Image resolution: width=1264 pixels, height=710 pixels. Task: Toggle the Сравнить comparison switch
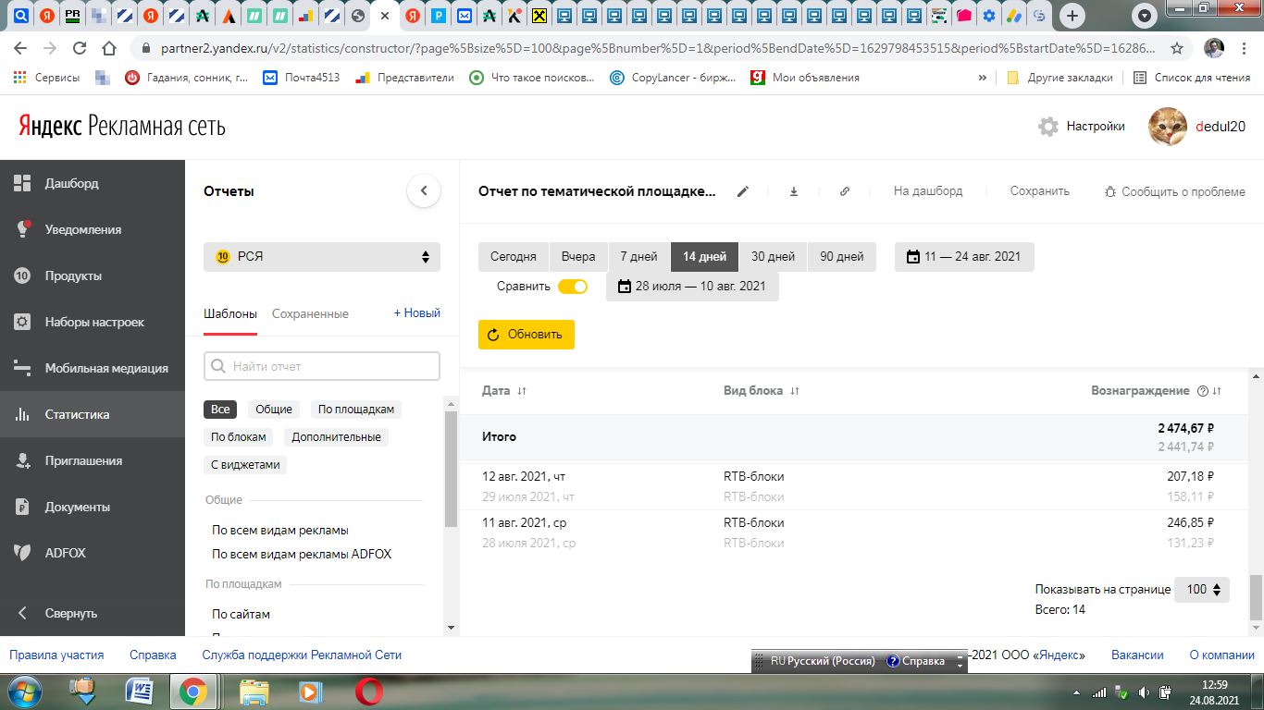573,286
